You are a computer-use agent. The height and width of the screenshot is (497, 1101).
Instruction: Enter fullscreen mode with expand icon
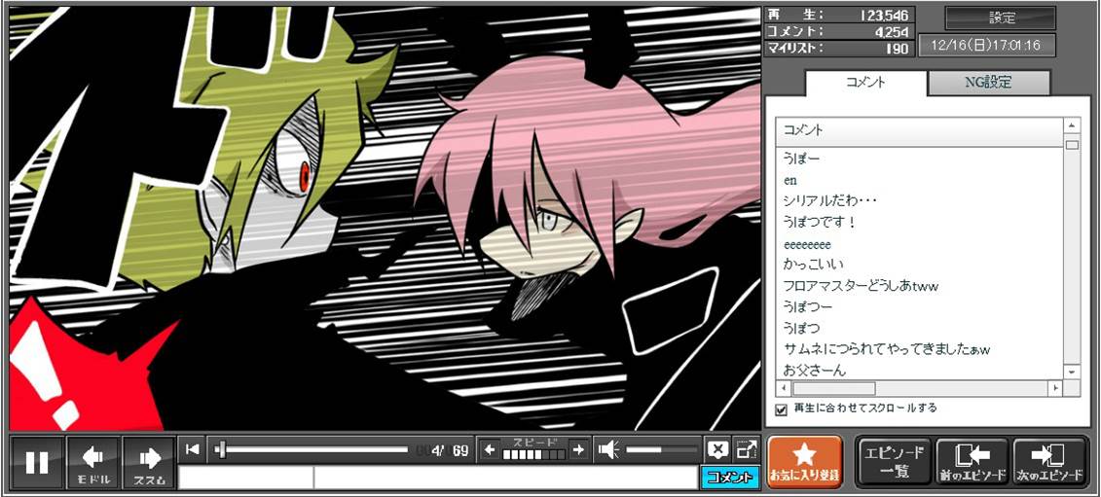coord(747,449)
